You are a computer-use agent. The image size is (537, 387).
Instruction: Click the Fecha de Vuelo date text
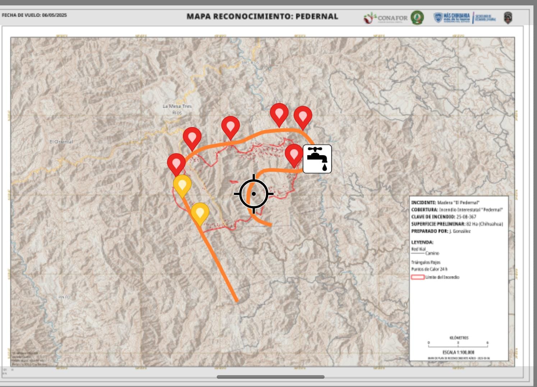pyautogui.click(x=35, y=15)
